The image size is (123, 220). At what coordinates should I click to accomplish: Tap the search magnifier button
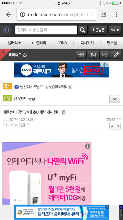pos(82,30)
